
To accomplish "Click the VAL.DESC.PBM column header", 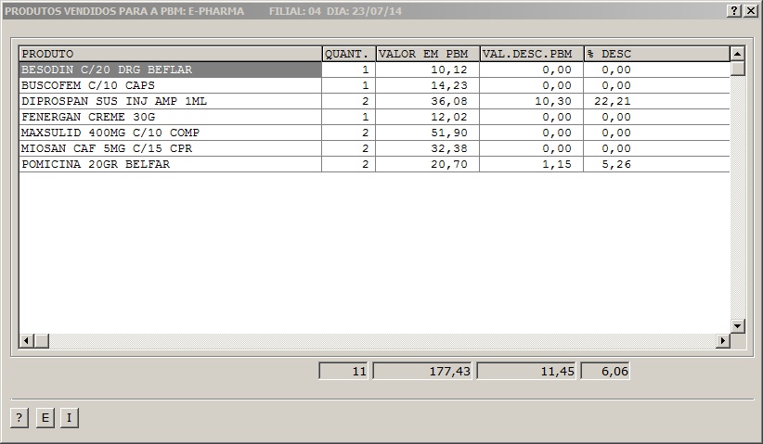I will [531, 54].
